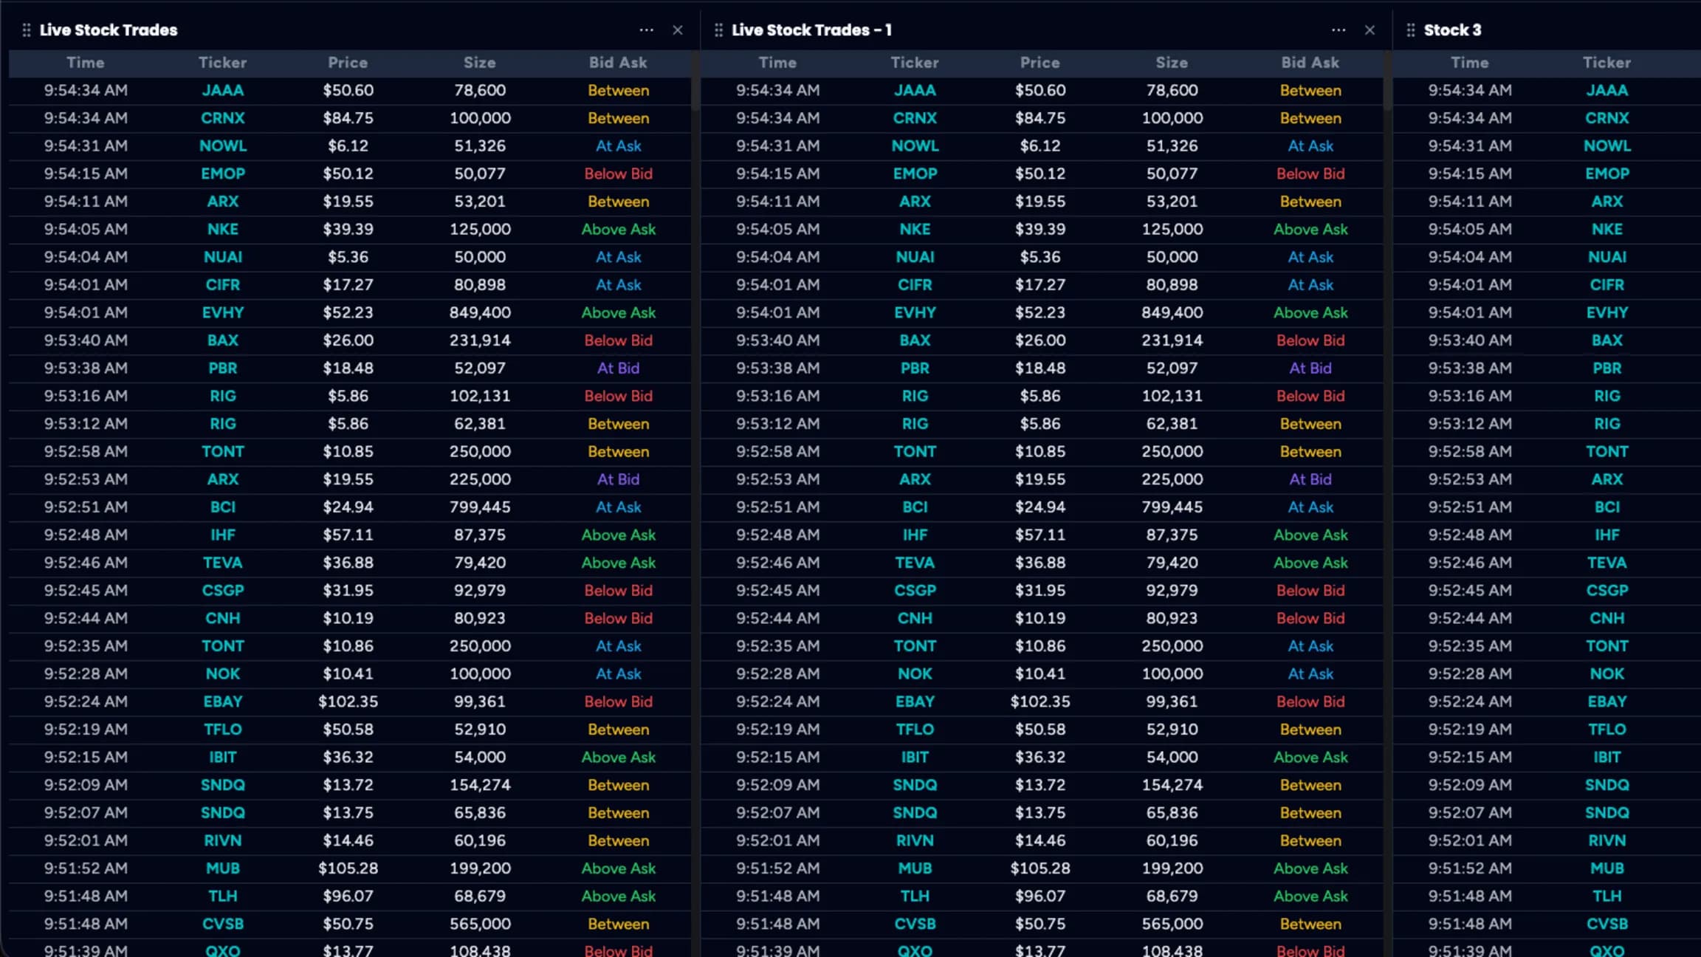
Task: Click the vertical scrollbar of Live Stock Trades - 1
Action: pos(1388,81)
